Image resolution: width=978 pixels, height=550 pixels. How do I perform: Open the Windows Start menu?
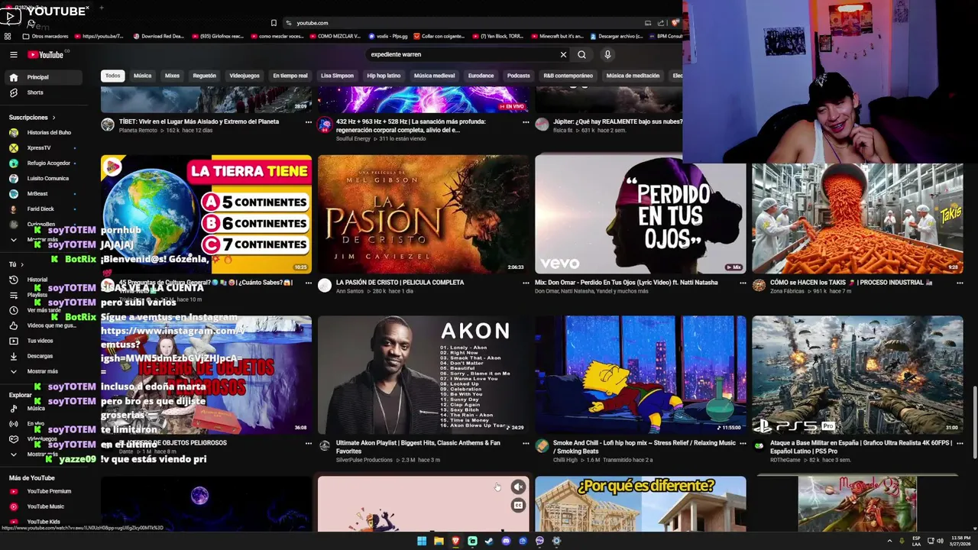[x=421, y=541]
